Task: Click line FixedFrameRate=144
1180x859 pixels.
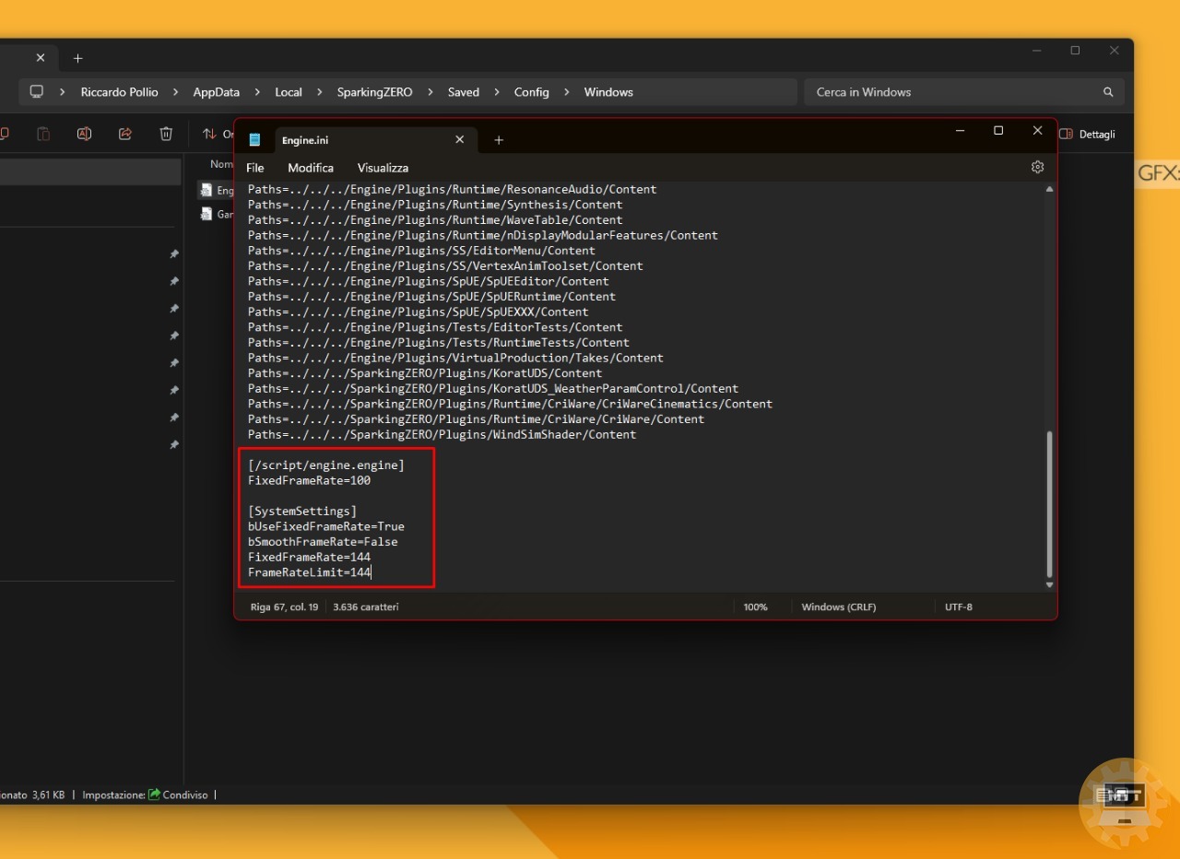Action: pos(309,557)
